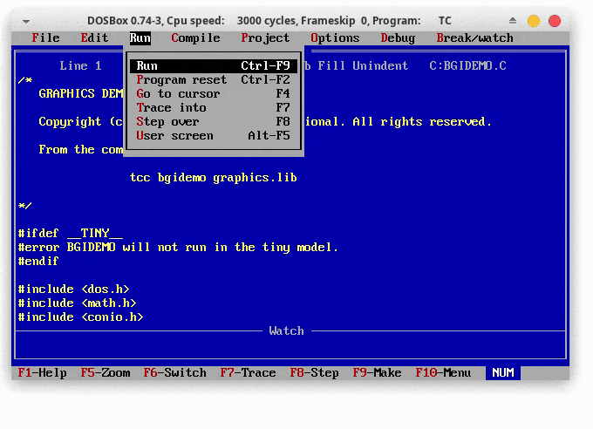This screenshot has width=593, height=429.
Task: Click F8-Step in the bottom bar
Action: 314,373
